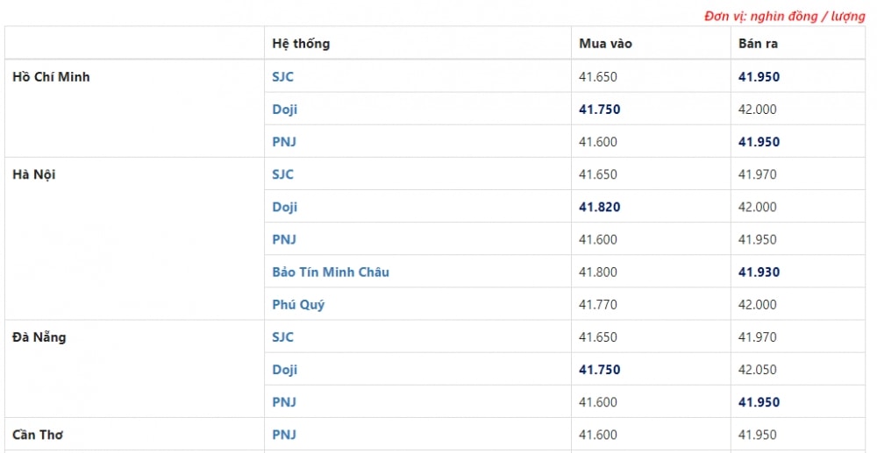Image resolution: width=877 pixels, height=453 pixels.
Task: Click the PNJ link under Đà Nẵng
Action: coord(283,402)
